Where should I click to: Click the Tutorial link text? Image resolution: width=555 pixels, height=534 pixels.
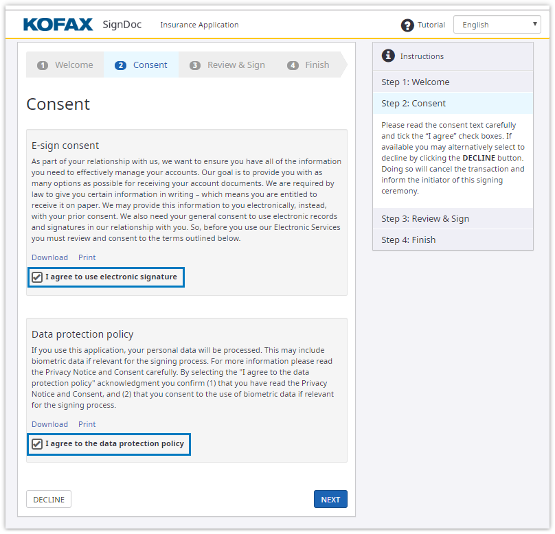tap(431, 25)
